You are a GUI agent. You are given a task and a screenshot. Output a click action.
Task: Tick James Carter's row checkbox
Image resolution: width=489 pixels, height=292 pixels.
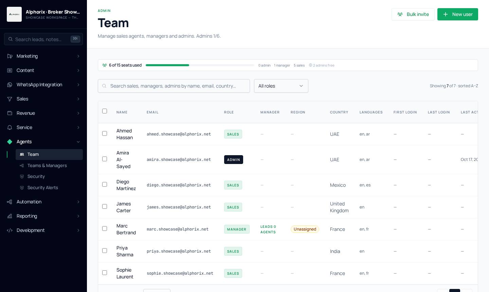105,206
